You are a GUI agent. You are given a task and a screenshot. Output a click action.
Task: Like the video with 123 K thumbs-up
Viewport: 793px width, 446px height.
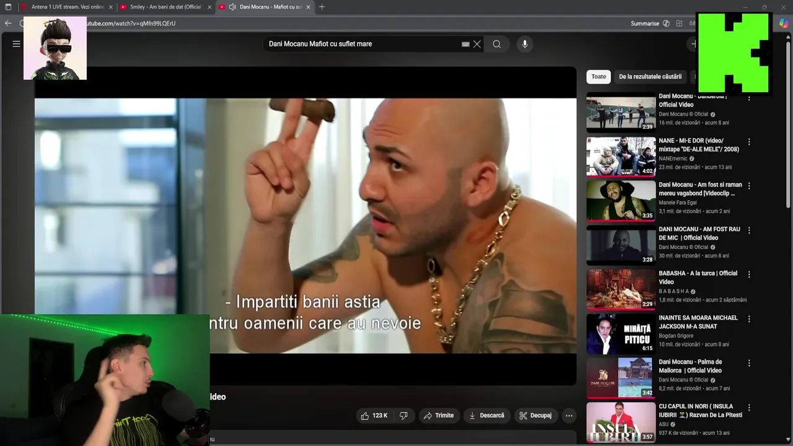[x=374, y=416]
